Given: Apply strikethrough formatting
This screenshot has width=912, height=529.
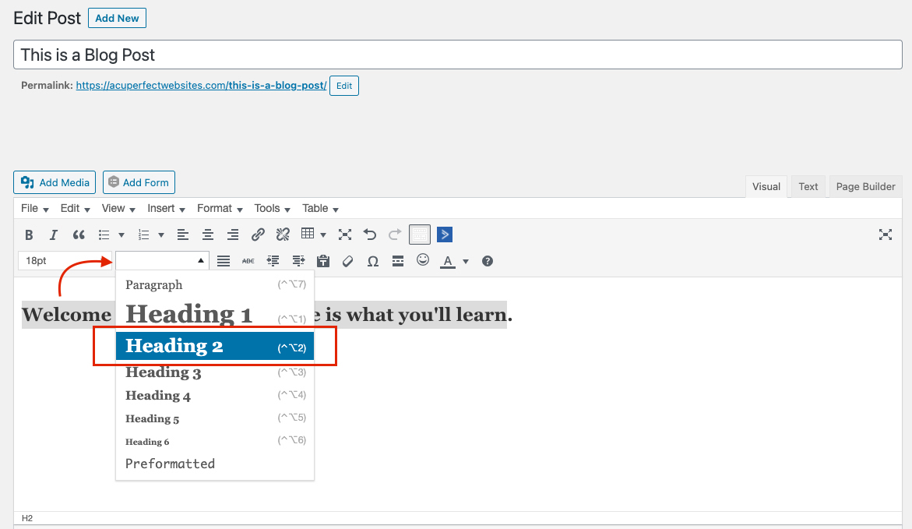Looking at the screenshot, I should coord(248,261).
